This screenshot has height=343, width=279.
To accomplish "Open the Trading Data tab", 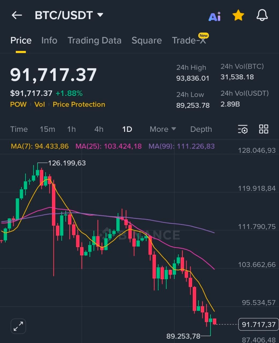I will [x=94, y=40].
